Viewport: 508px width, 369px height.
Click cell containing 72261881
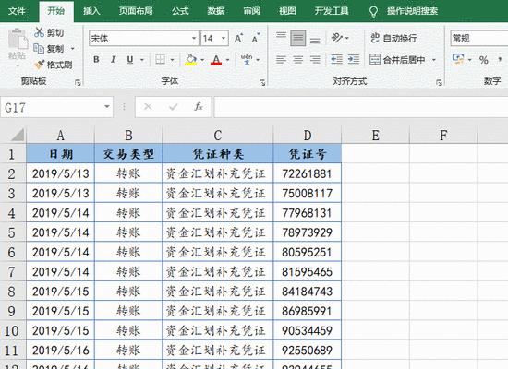pos(307,173)
